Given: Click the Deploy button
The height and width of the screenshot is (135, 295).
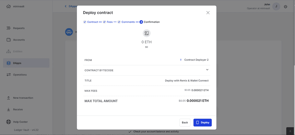Looking at the screenshot, I should (202, 122).
